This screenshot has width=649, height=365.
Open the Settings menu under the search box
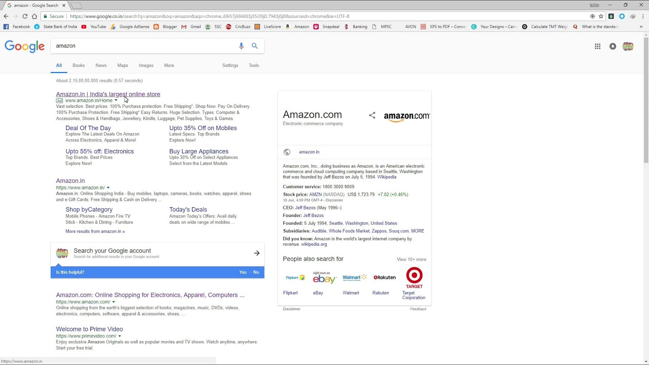coord(230,65)
